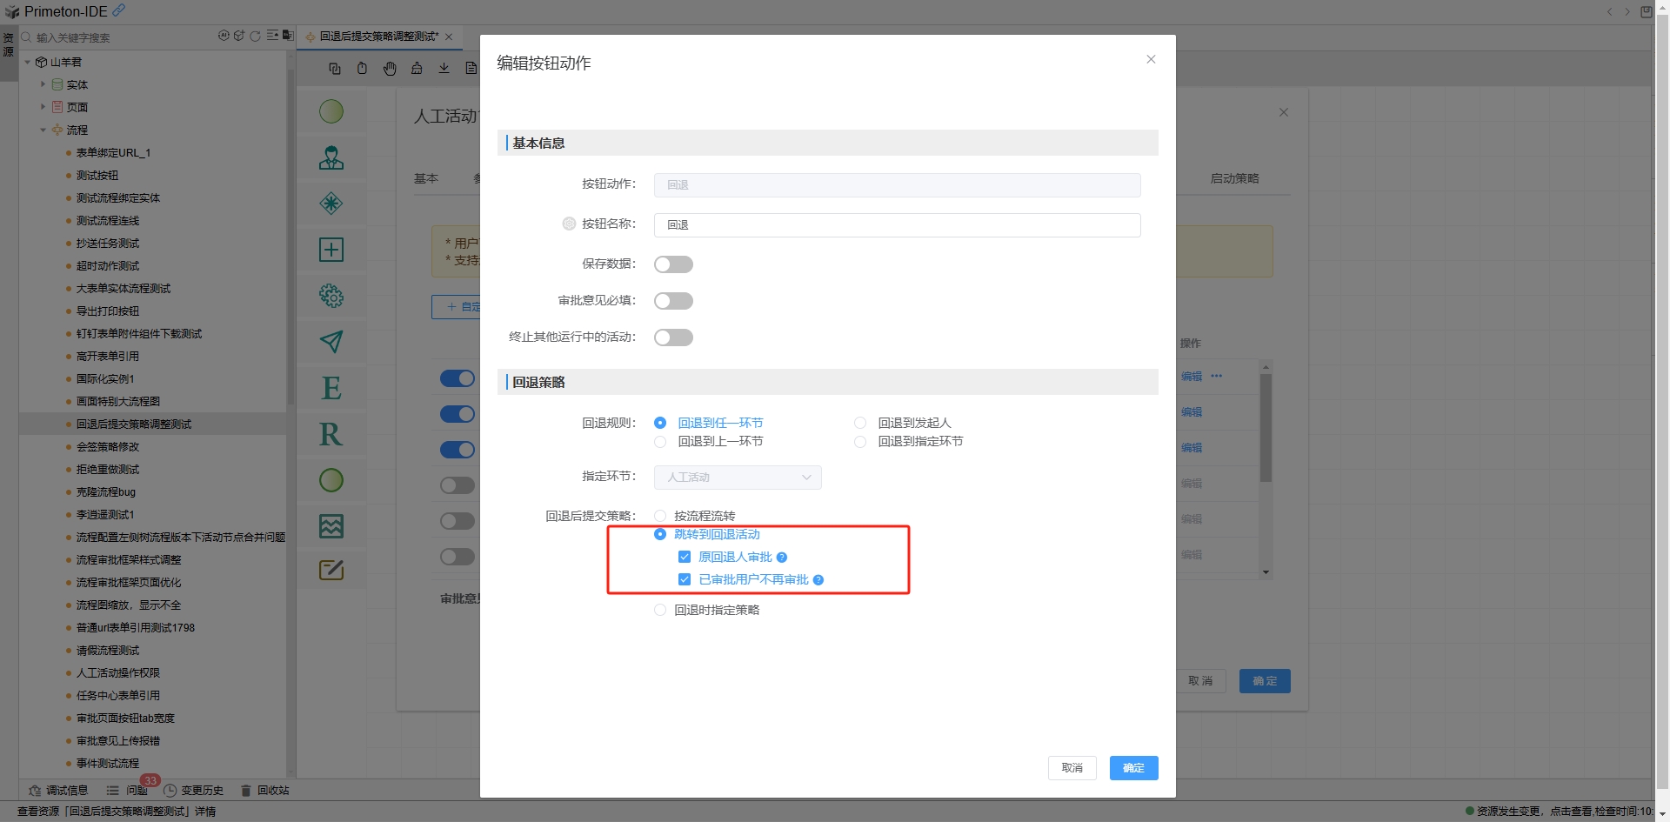
Task: Open the 指定环节 dropdown
Action: coord(738,478)
